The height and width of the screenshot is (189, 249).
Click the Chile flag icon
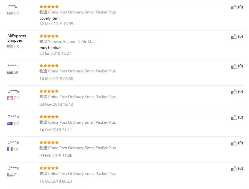tap(10, 175)
